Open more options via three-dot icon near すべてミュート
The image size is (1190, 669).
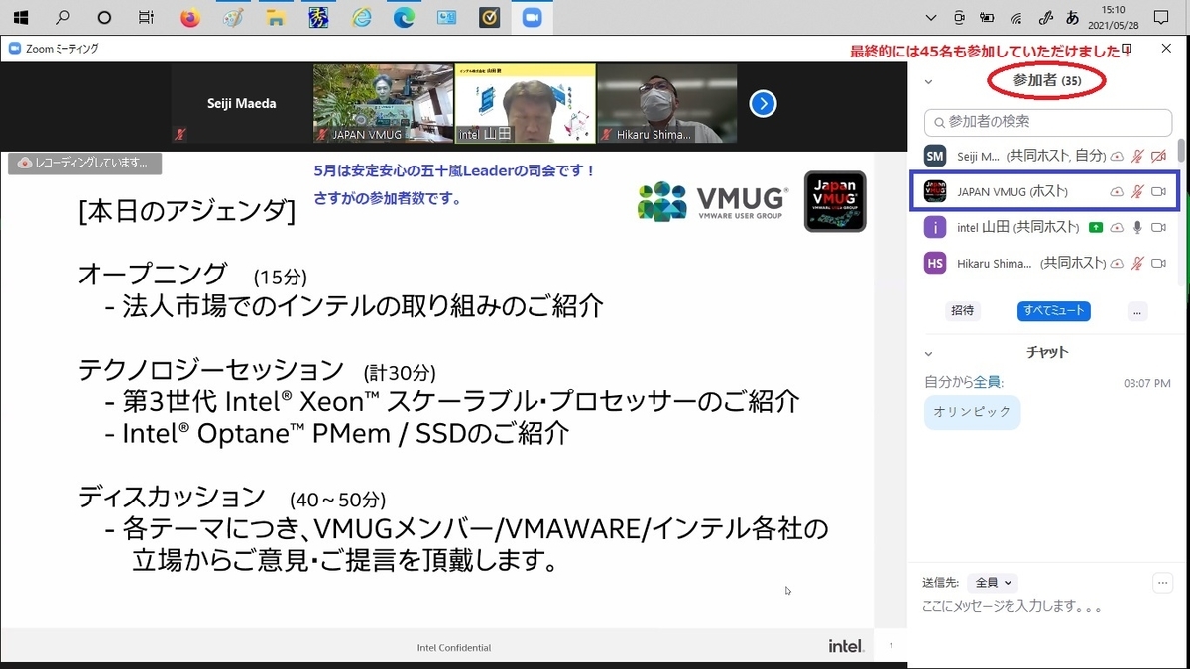click(x=1136, y=312)
